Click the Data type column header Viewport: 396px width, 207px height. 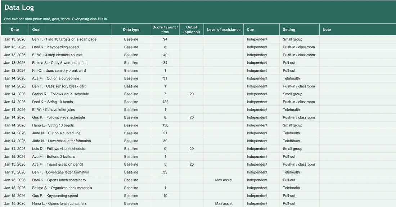[x=131, y=30]
